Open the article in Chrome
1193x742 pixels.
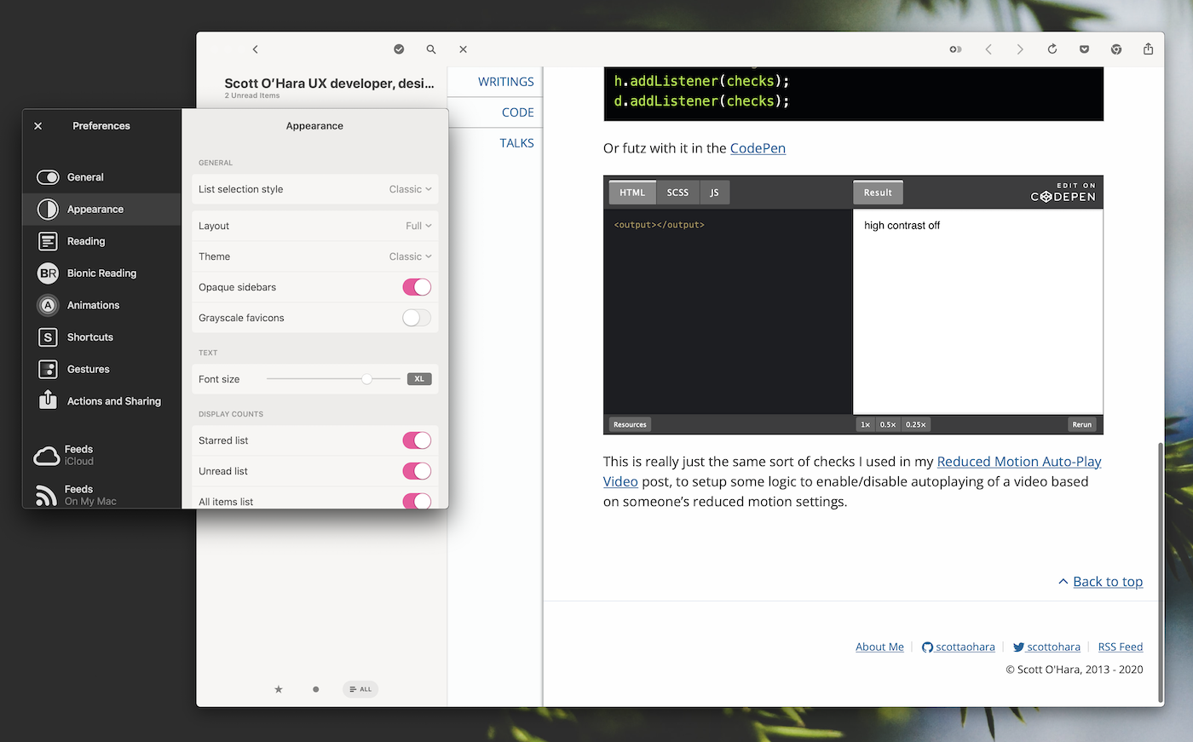(1116, 49)
